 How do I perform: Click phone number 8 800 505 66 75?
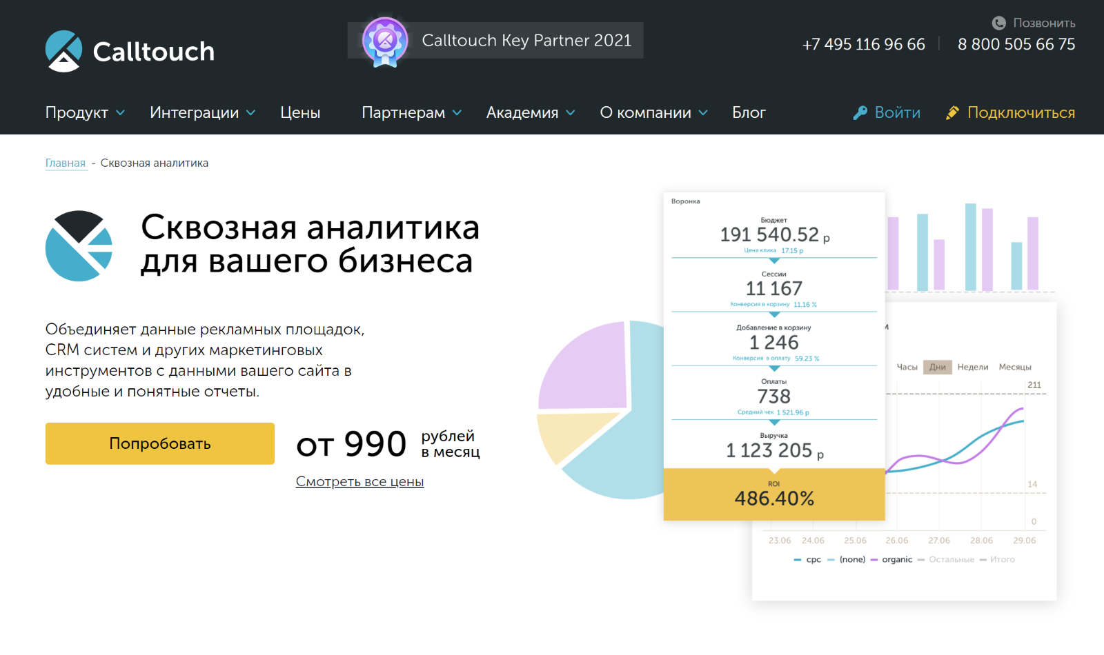tap(1016, 44)
